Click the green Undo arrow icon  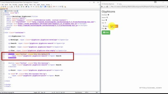22,7
